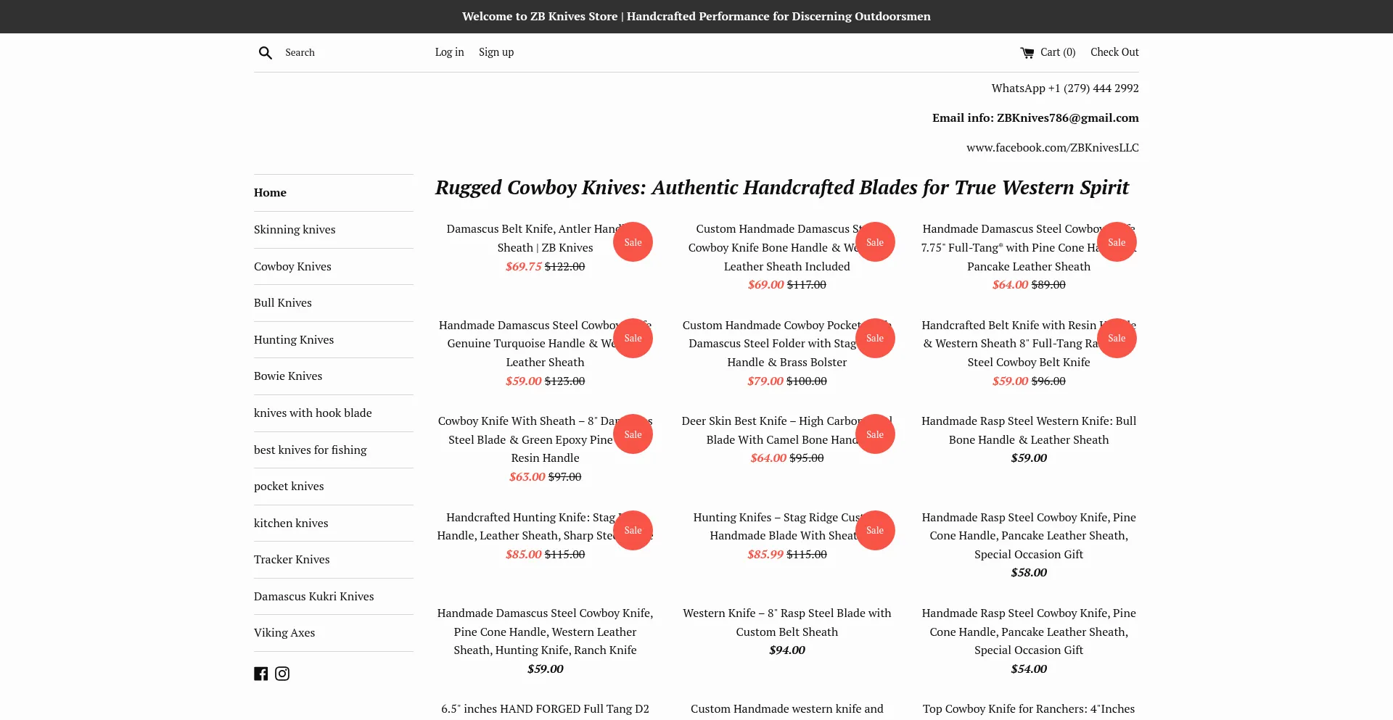This screenshot has width=1393, height=720.
Task: Click the $94.00 price
Action: tap(787, 650)
